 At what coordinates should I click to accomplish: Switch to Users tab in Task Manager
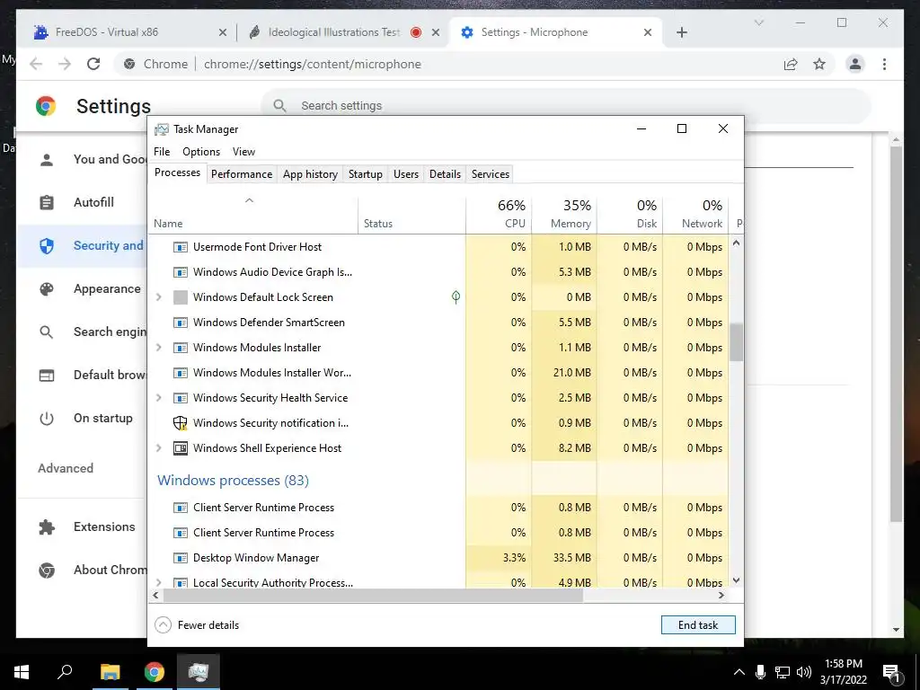[x=406, y=174]
